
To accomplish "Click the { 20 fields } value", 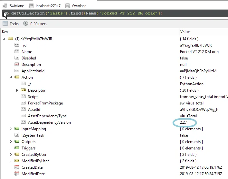I will 189,90.
